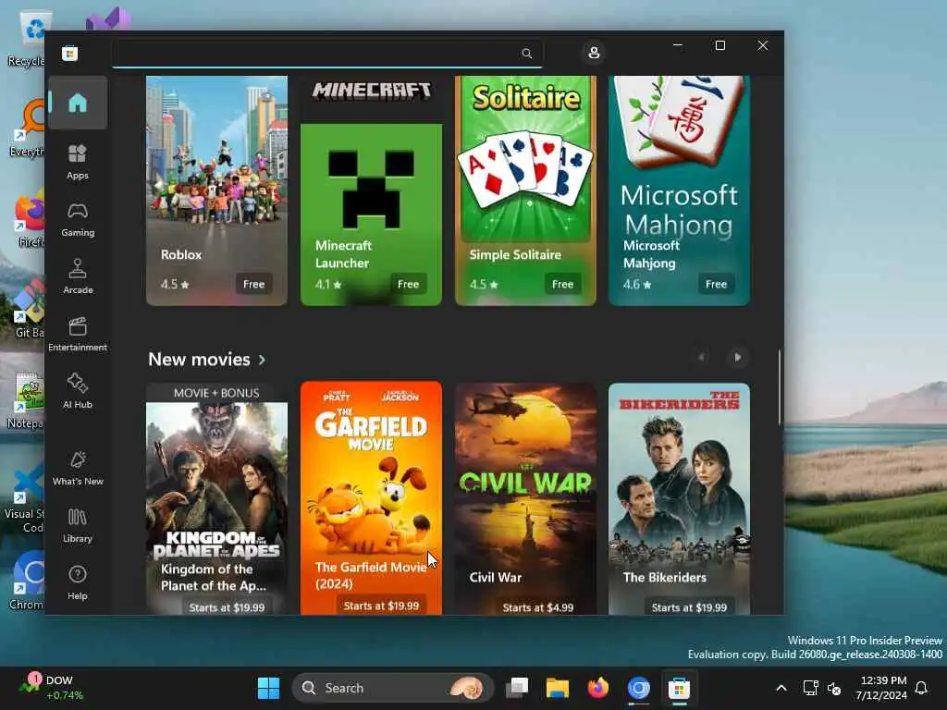Image resolution: width=947 pixels, height=710 pixels.
Task: Click Starts at $19.99 on The Bikeriders
Action: 689,607
